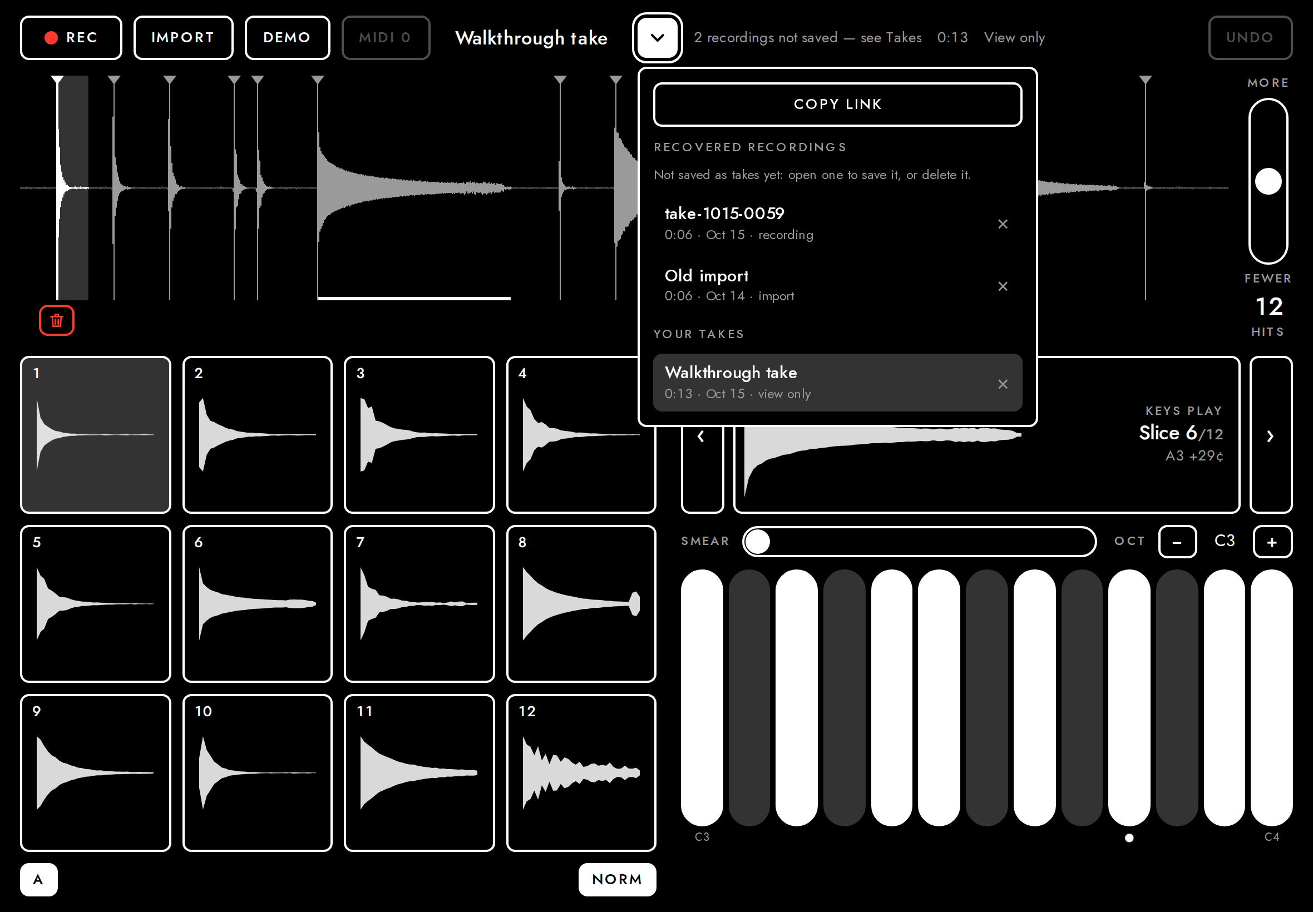The height and width of the screenshot is (912, 1313).
Task: Click the rightmost waveform slice marker
Action: pyautogui.click(x=1145, y=80)
